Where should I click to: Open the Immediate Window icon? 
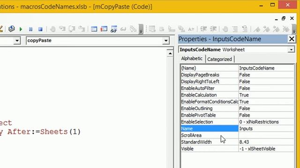(x=104, y=29)
